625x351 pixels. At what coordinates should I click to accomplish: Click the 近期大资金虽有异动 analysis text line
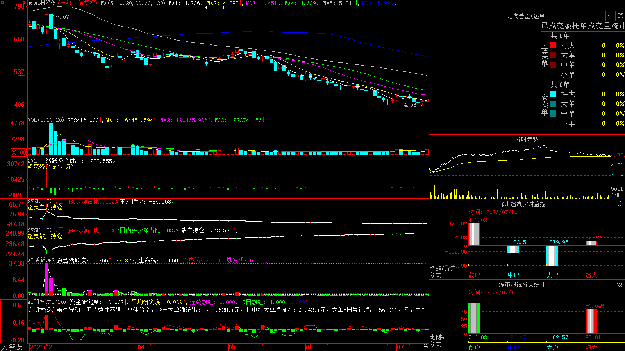[229, 310]
